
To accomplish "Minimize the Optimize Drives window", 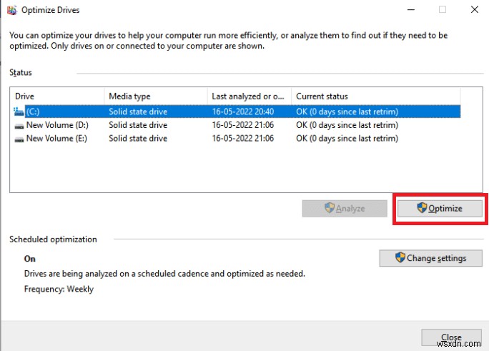I will [x=410, y=10].
